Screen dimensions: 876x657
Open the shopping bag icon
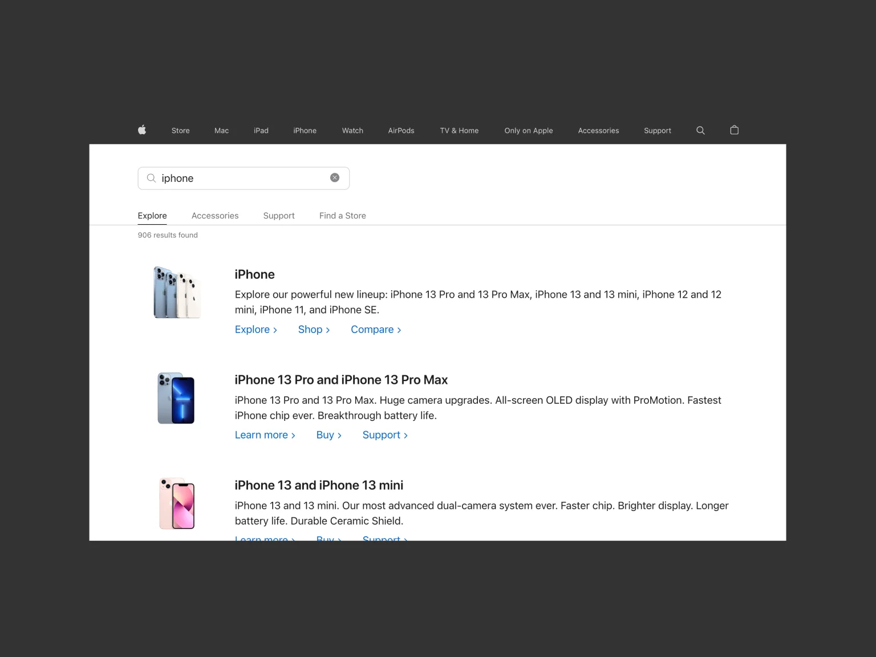pyautogui.click(x=735, y=130)
